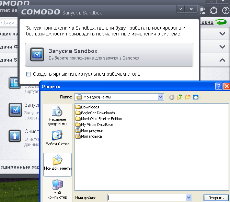Click the 'Открыть' button in Open dialog
Viewport: 230px width, 202px height.
[x=216, y=198]
